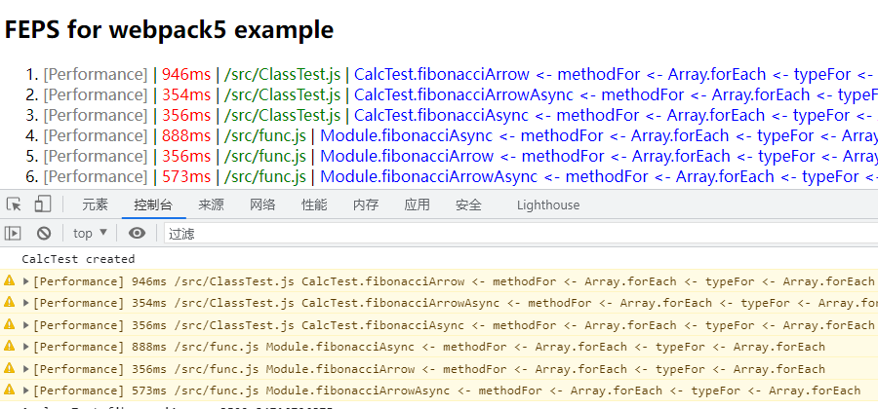Expand the 354ms fibonacciArrowAsync console warning
Screen dimensions: 878x409
pyautogui.click(x=25, y=303)
